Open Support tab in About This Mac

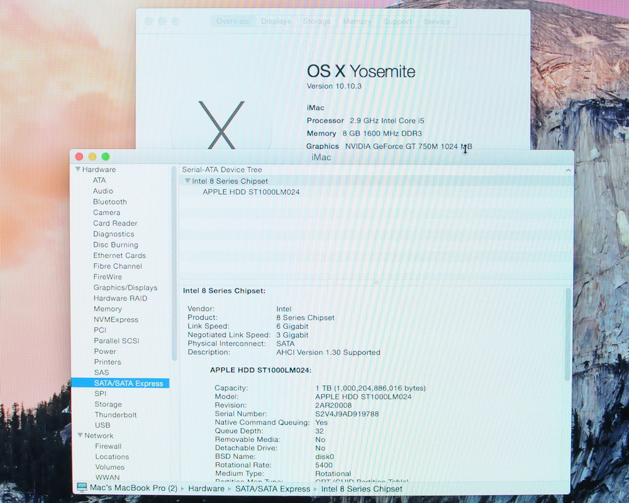pos(398,21)
